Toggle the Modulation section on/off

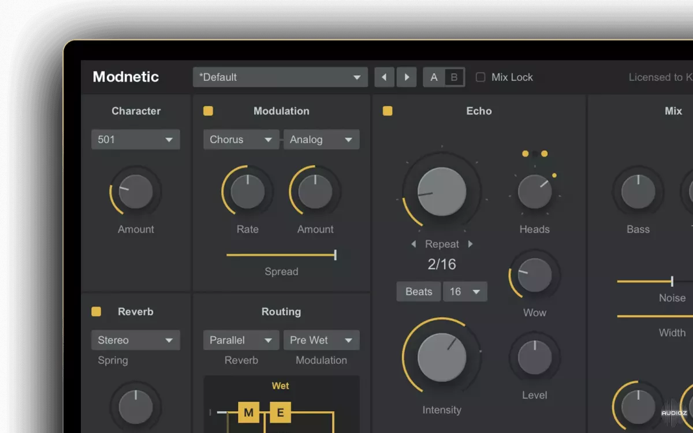click(x=208, y=111)
